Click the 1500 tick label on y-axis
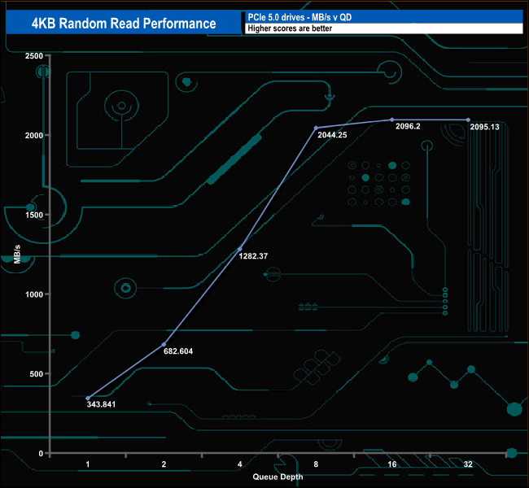Screen dimensions: 529x488 pyautogui.click(x=33, y=215)
